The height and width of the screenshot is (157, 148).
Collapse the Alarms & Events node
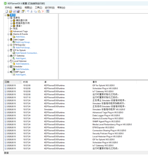click(8, 34)
